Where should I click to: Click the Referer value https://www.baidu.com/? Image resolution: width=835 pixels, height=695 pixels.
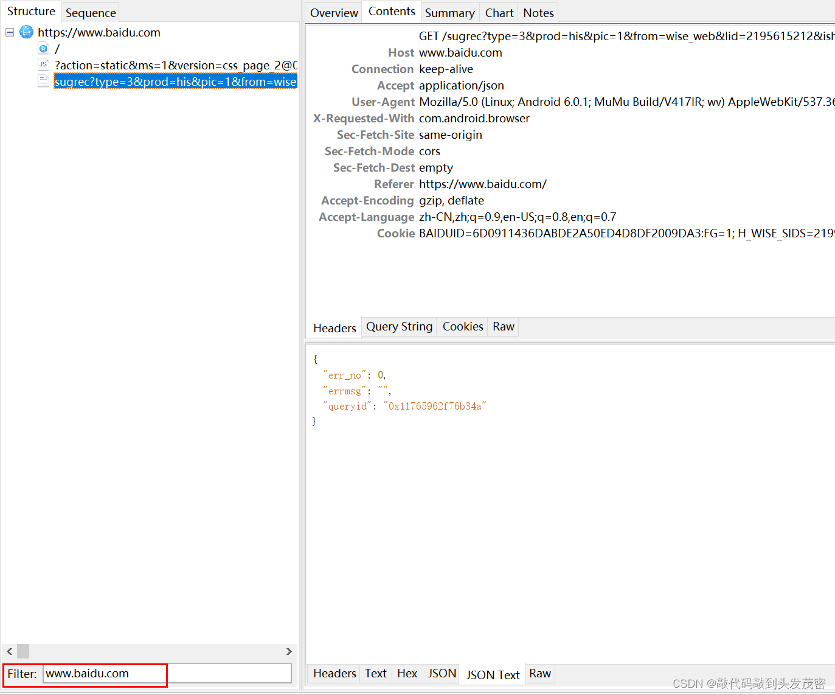[x=482, y=184]
